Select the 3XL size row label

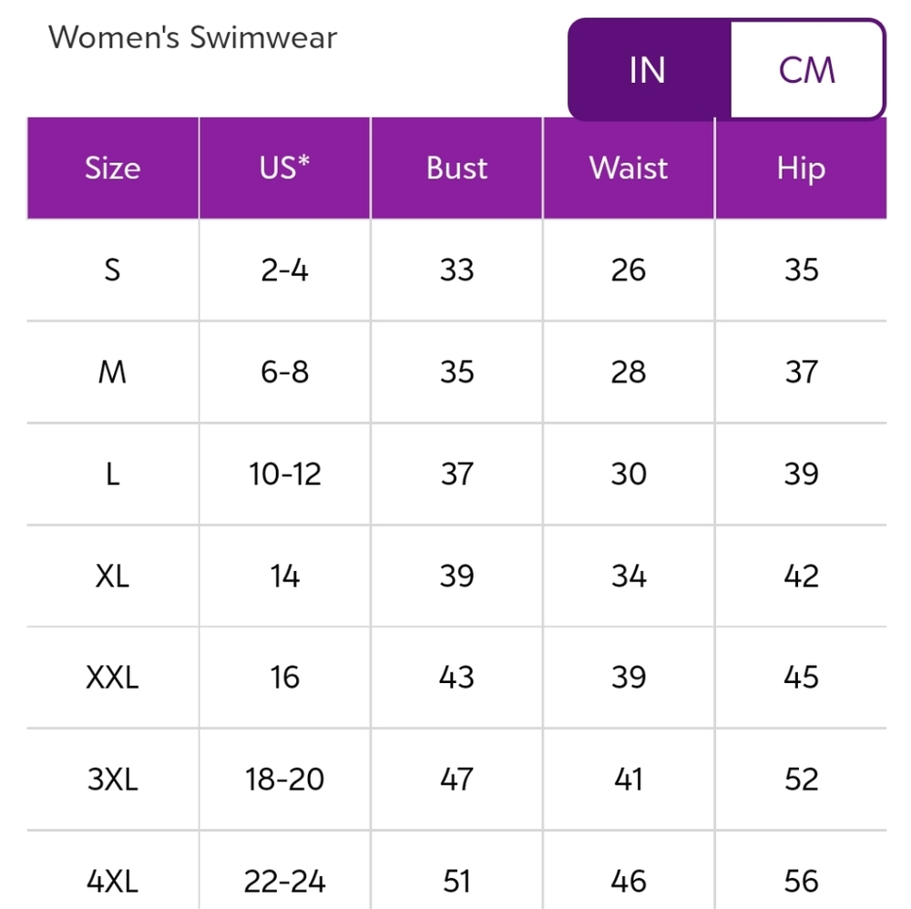pyautogui.click(x=113, y=779)
